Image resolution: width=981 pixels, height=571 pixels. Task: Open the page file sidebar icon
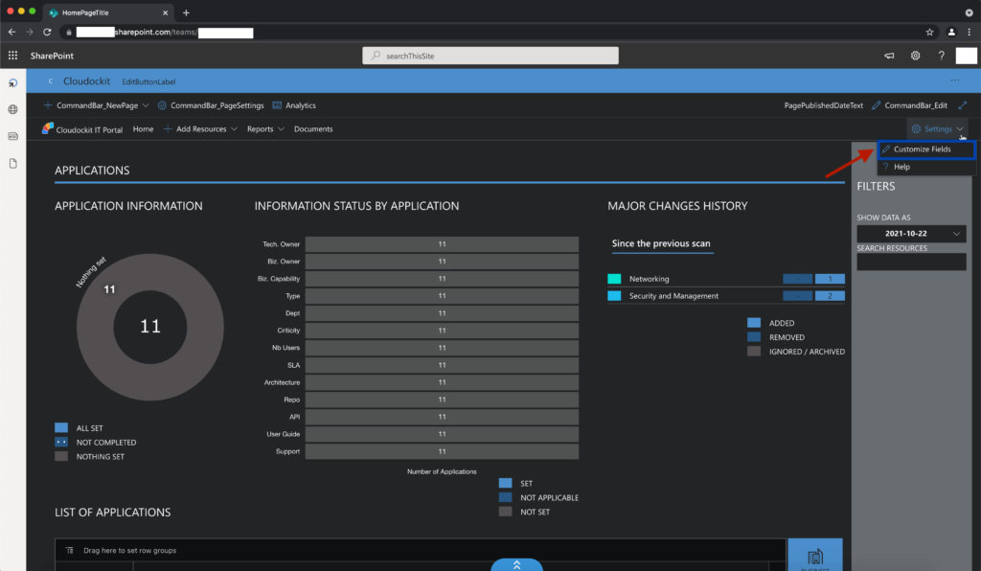(13, 163)
